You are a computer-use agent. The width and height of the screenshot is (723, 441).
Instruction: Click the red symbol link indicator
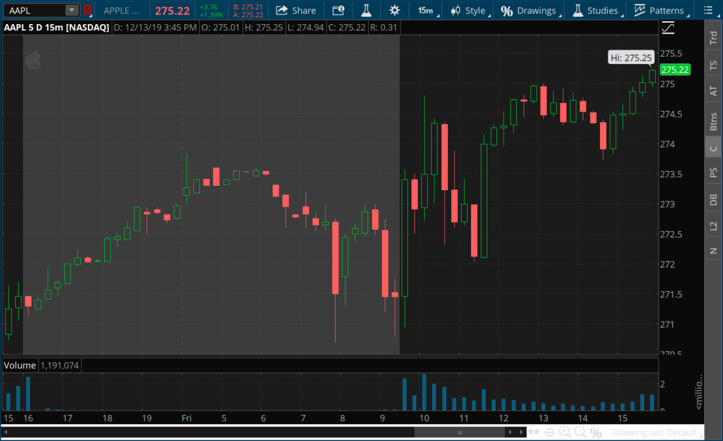coord(88,10)
